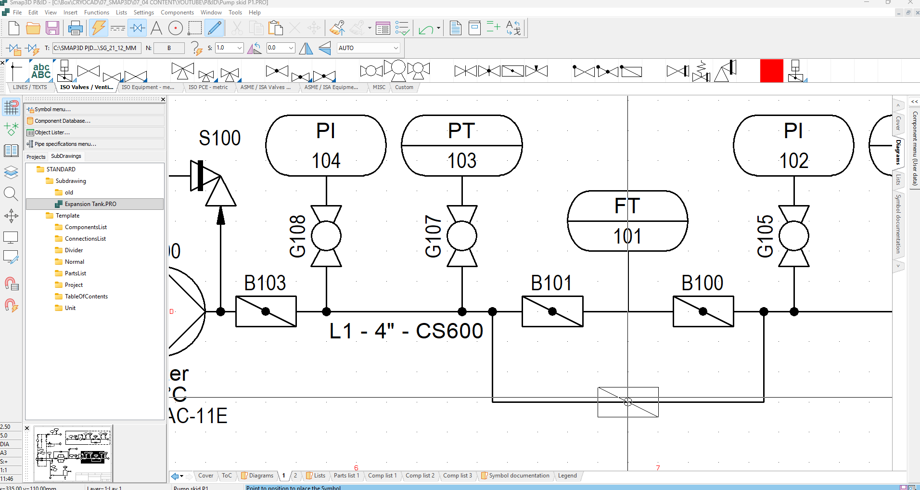Click the T: symbol path field
Viewport: 920px width, 490px height.
pyautogui.click(x=96, y=48)
